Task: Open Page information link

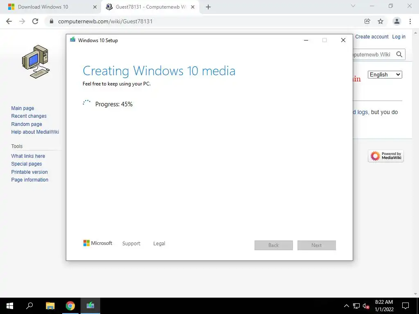Action: coord(29,180)
